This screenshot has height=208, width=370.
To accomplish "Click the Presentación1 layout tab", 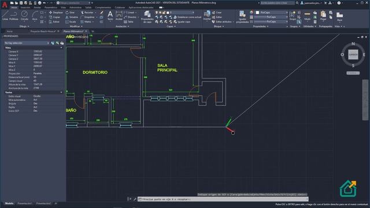I will point(24,203).
